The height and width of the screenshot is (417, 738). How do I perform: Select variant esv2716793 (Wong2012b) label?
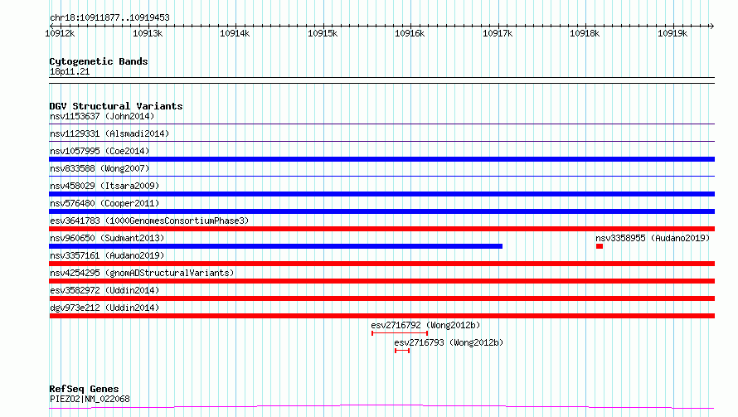pyautogui.click(x=449, y=342)
